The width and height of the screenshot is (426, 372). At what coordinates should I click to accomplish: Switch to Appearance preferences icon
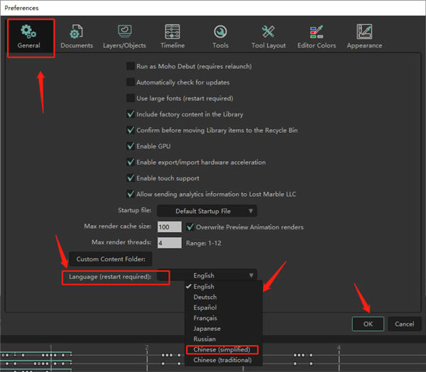(x=364, y=33)
